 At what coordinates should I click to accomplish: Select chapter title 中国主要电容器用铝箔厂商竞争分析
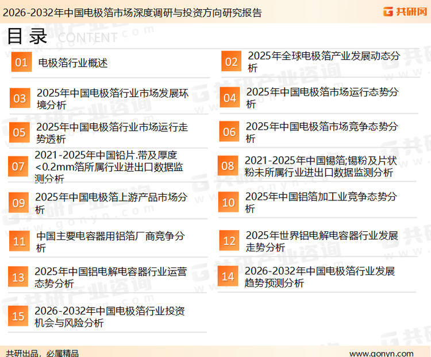(x=110, y=242)
